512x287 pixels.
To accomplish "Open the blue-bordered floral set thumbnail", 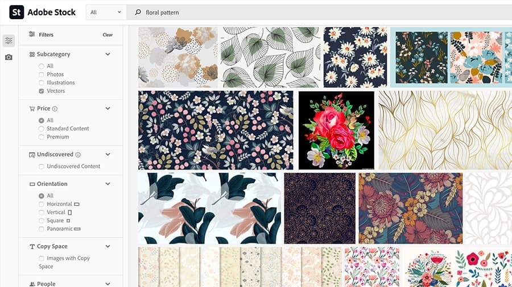I will point(451,57).
